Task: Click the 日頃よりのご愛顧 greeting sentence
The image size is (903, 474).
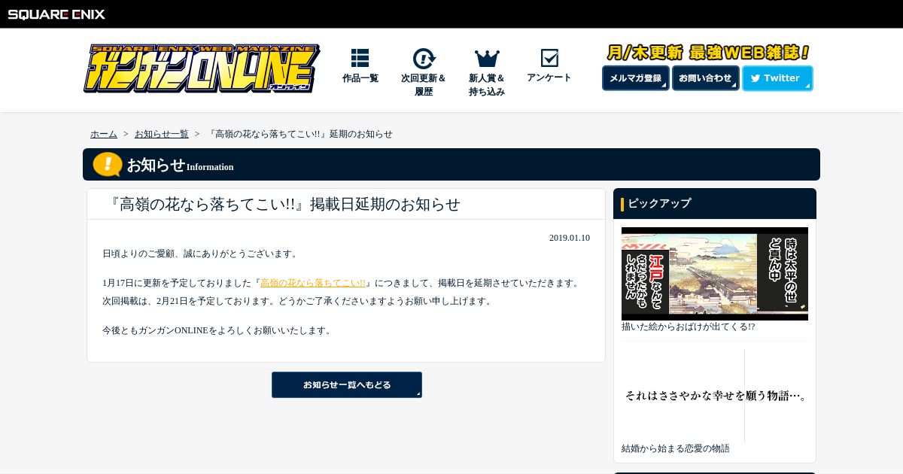Action: tap(202, 254)
